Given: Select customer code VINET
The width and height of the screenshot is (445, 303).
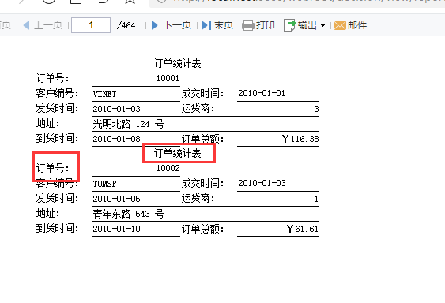Looking at the screenshot, I should [x=104, y=94].
